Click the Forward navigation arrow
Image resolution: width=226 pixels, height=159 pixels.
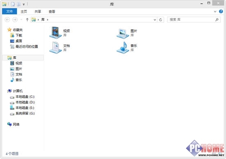click(x=15, y=20)
